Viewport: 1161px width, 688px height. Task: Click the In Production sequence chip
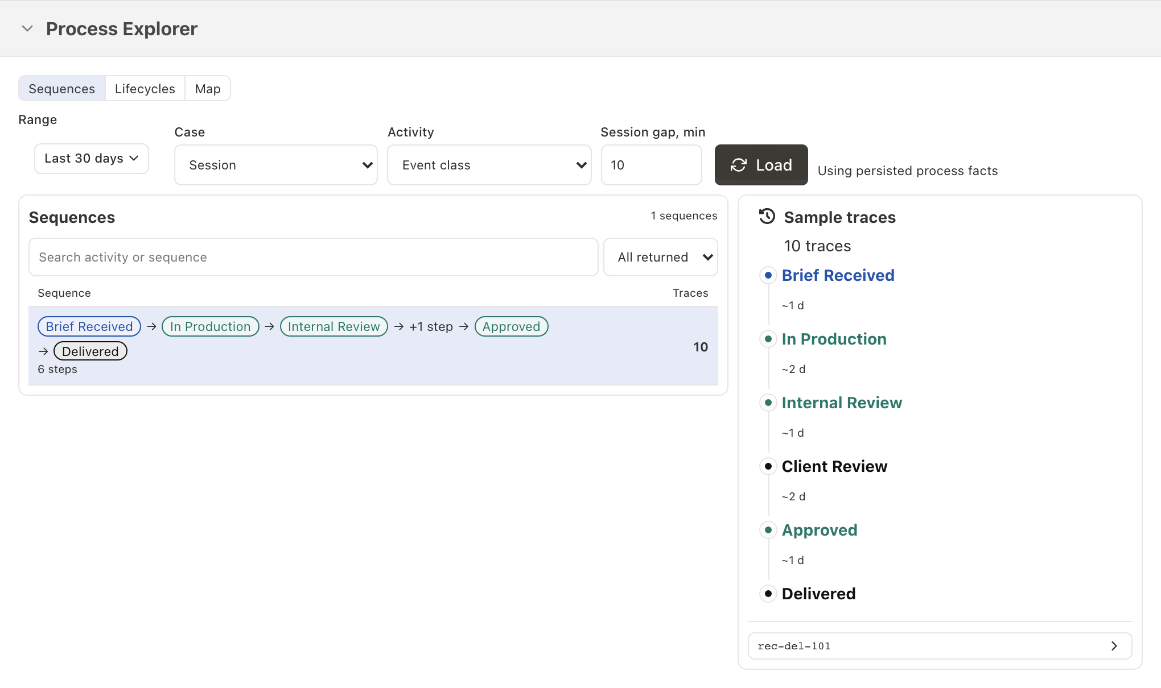pos(211,326)
